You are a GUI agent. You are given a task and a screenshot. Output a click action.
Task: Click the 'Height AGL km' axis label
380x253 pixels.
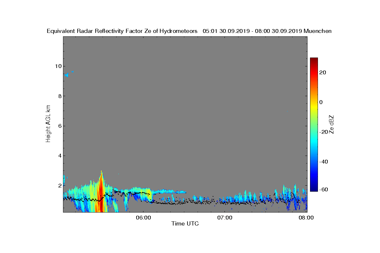(x=48, y=124)
